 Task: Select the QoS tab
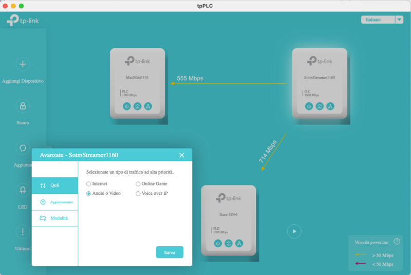pos(55,186)
